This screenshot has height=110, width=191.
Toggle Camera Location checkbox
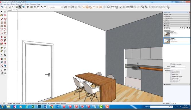pyautogui.click(x=171, y=71)
